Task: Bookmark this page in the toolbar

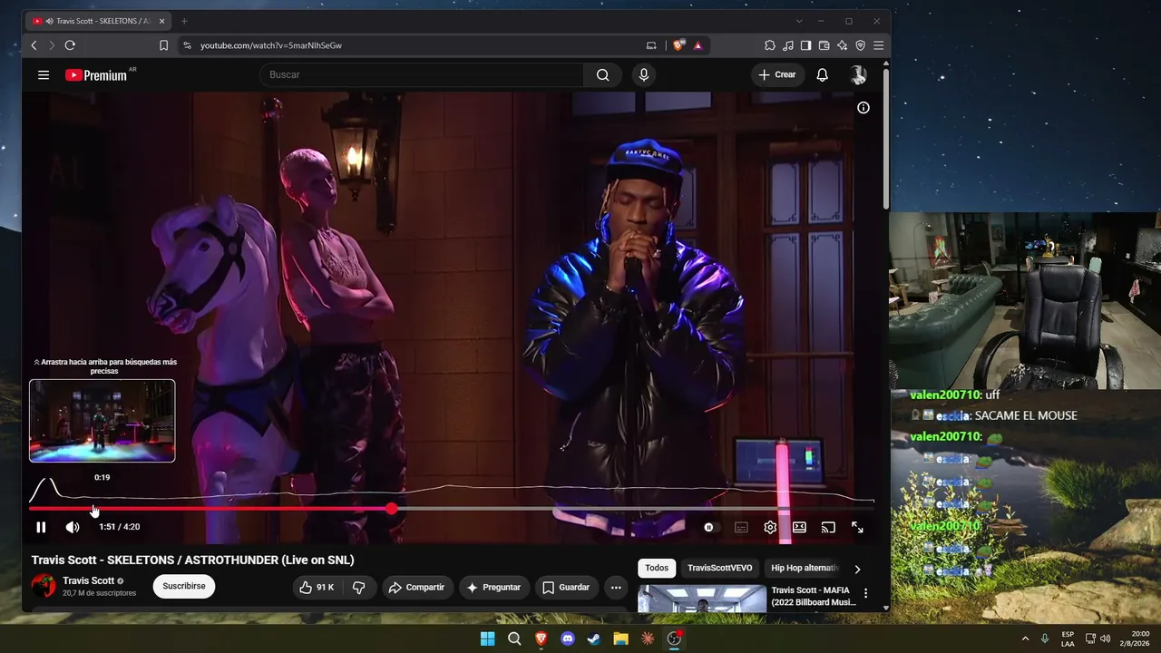Action: point(164,45)
